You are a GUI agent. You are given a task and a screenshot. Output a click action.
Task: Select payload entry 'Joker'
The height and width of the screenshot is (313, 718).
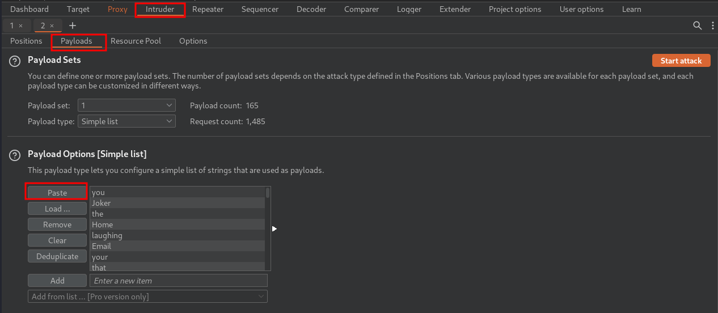[x=178, y=203]
